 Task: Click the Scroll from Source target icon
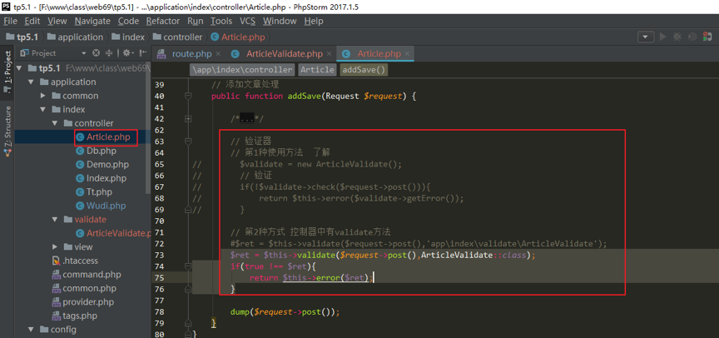tap(96, 52)
